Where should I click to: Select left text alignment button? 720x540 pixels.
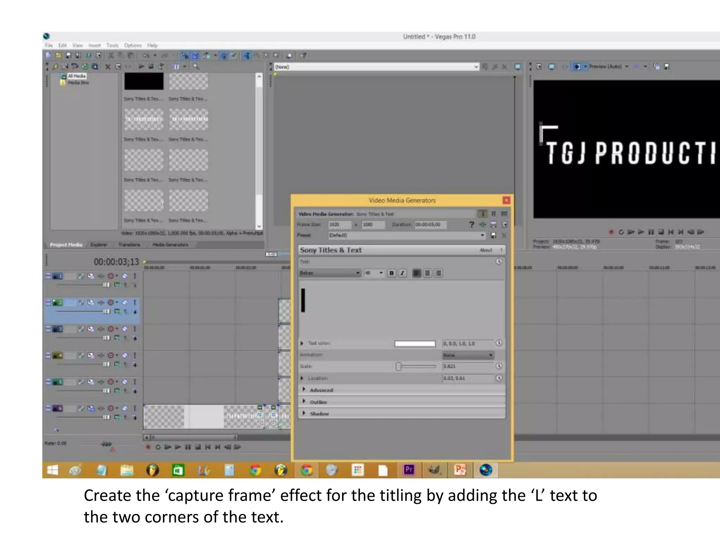click(x=417, y=273)
